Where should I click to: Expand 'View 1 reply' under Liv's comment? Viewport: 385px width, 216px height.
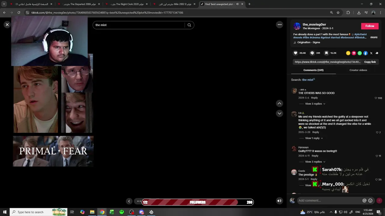(x=314, y=138)
